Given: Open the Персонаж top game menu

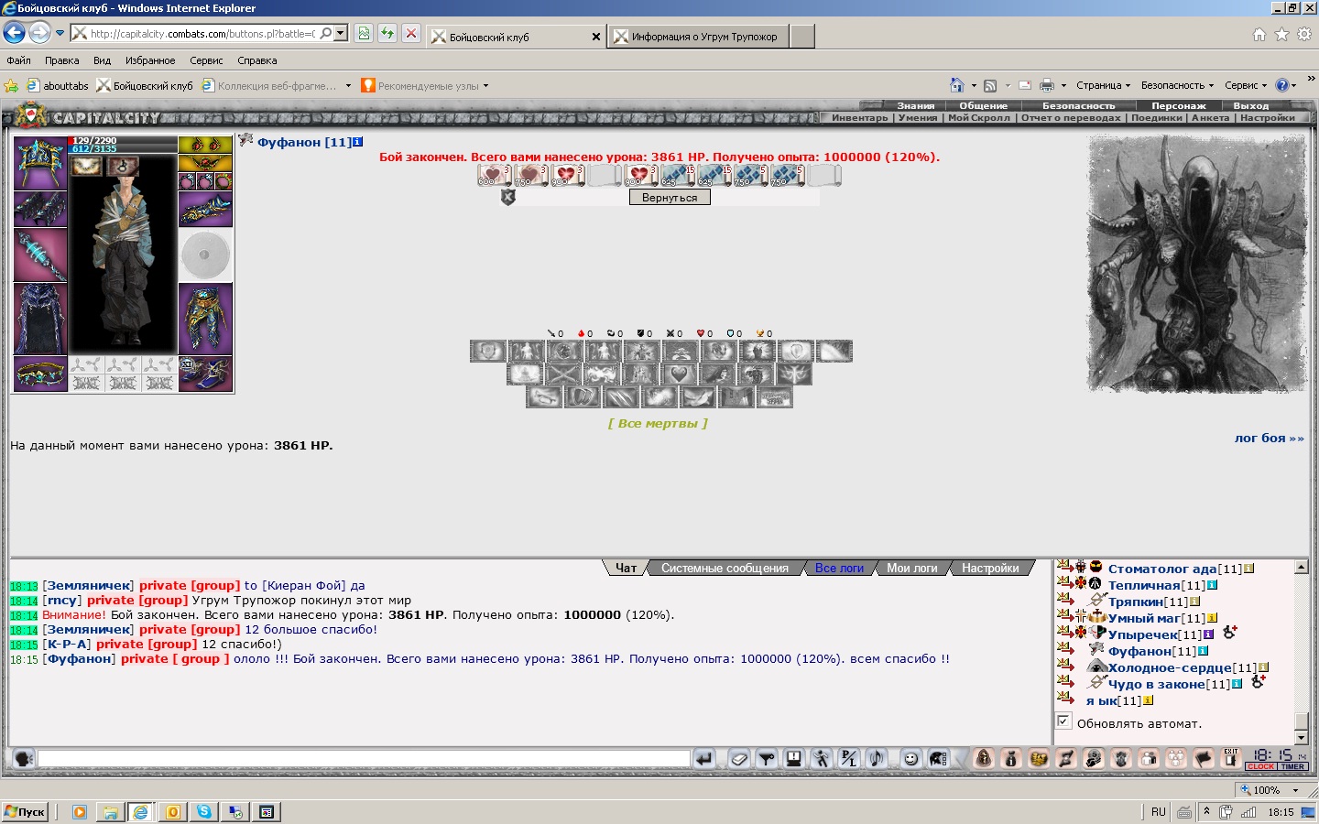Looking at the screenshot, I should [x=1178, y=105].
